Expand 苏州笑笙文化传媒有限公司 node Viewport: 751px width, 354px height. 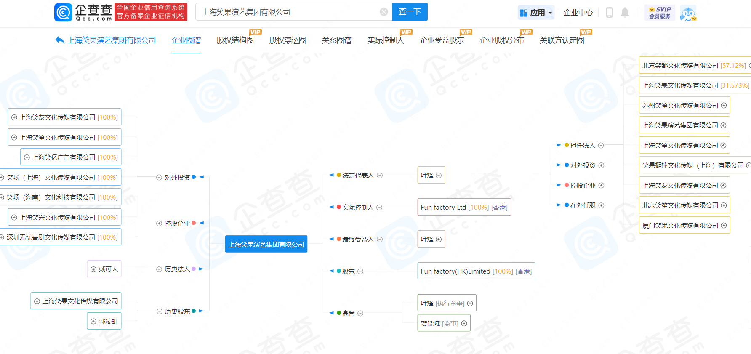[724, 106]
